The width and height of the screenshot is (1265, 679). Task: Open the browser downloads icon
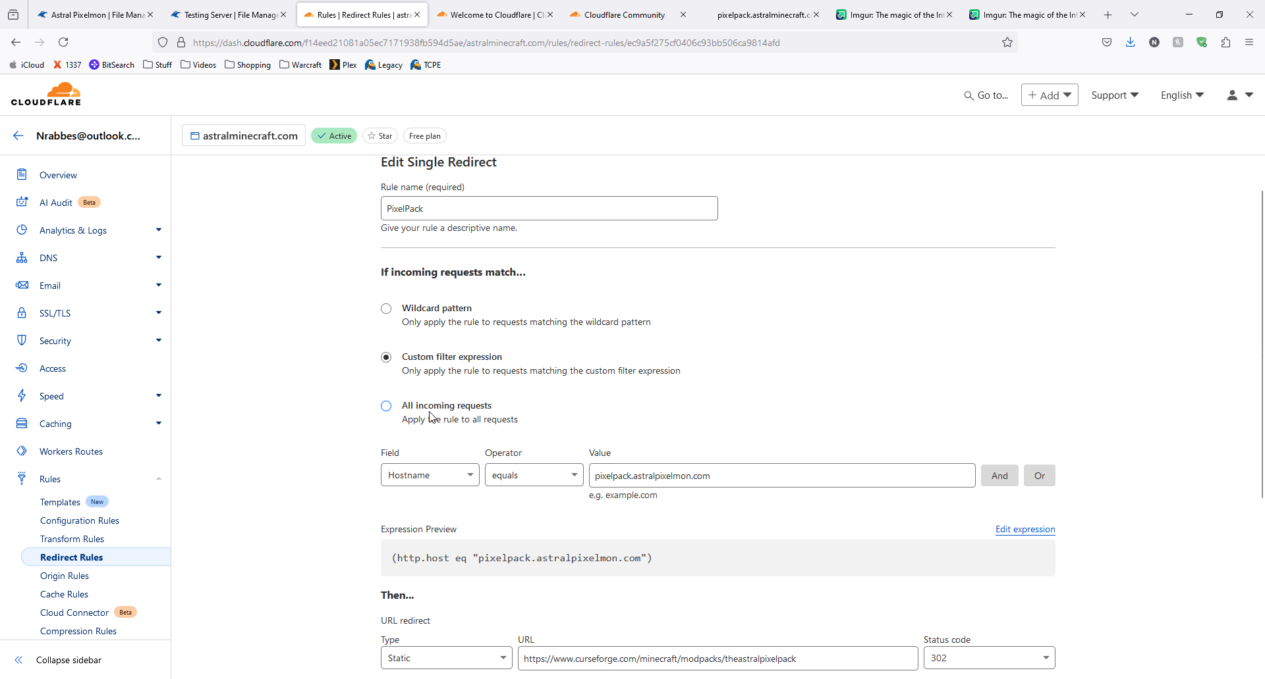point(1130,42)
